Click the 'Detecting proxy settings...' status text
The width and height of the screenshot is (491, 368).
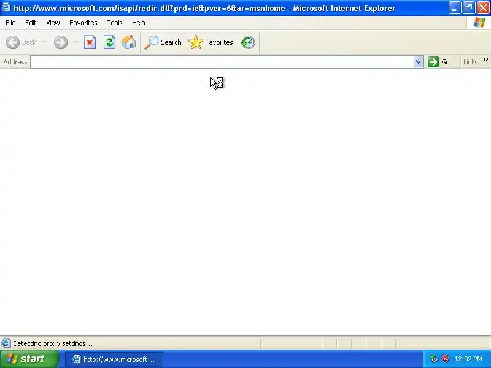(53, 343)
